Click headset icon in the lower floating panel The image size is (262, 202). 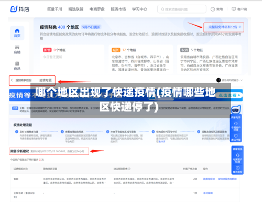coord(237,155)
